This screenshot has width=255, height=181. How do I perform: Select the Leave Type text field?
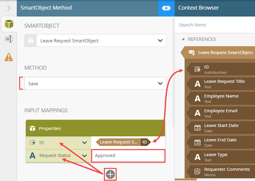click(x=221, y=157)
